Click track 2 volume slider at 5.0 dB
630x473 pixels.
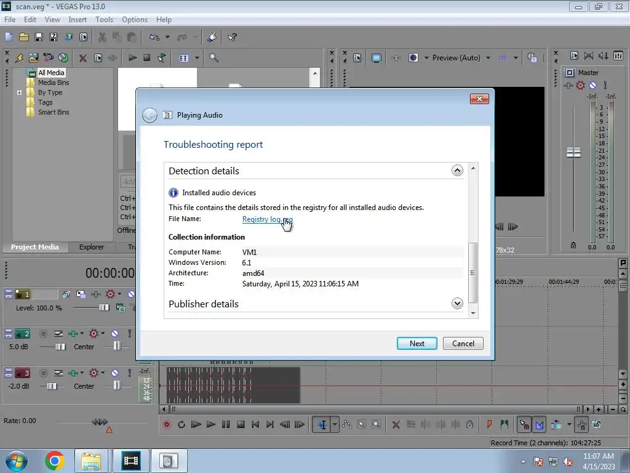(60, 347)
